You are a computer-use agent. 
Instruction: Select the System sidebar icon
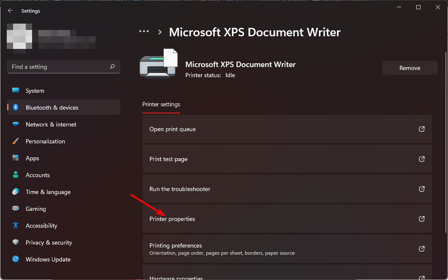click(16, 90)
